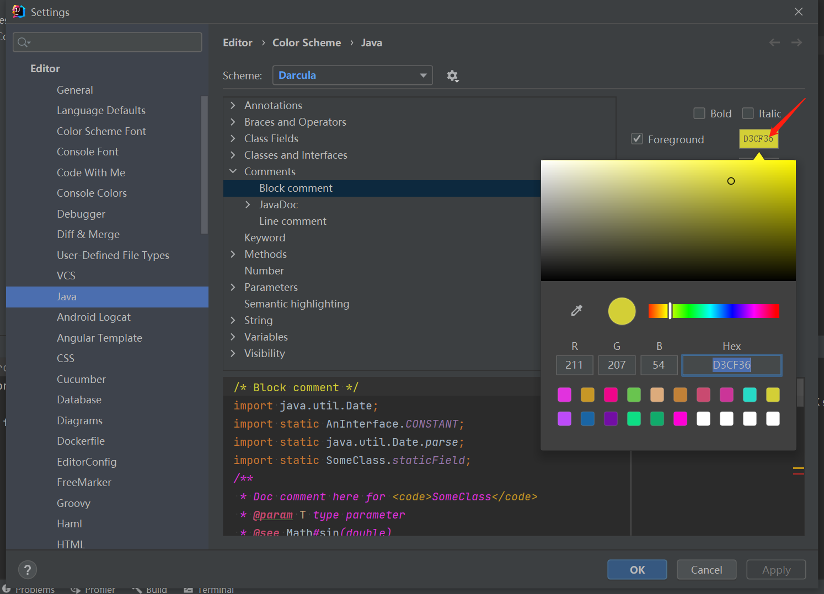Click the IntelliJ logo in the title bar
The height and width of the screenshot is (594, 824).
pyautogui.click(x=18, y=12)
